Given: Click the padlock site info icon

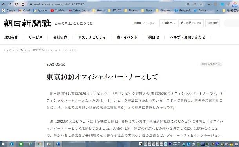Looking at the screenshot, I should click(31, 4).
